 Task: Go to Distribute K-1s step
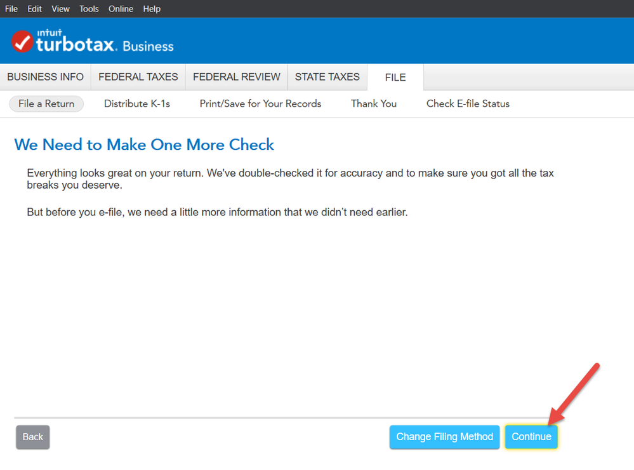[137, 104]
